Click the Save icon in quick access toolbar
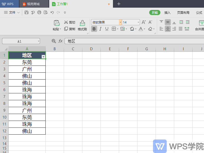 coord(27,12)
